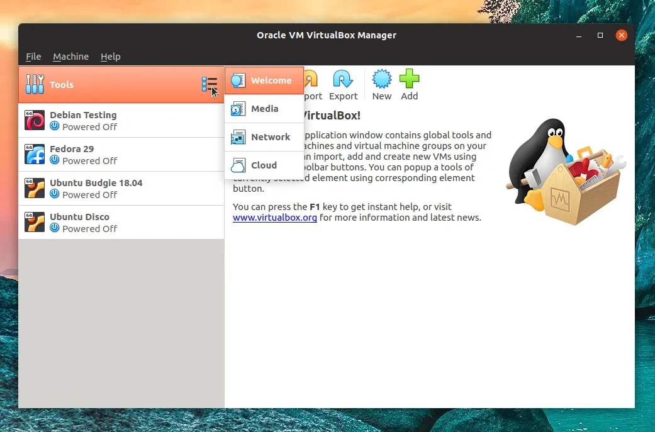Click the Export appliance toolbar icon
This screenshot has width=655, height=432.
pos(343,79)
